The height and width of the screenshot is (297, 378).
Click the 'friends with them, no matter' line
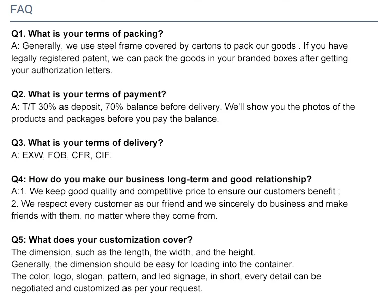pyautogui.click(x=114, y=216)
